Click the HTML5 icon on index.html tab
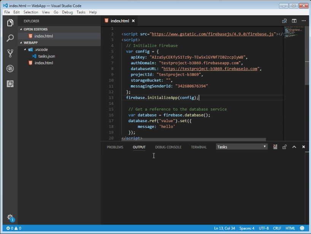 tap(106, 21)
